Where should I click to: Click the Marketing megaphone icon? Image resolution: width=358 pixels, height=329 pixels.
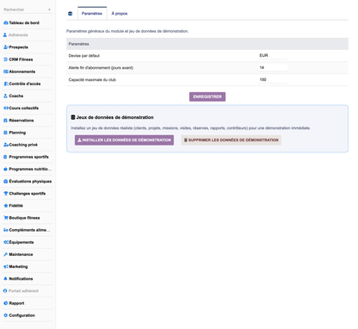[x=5, y=267]
